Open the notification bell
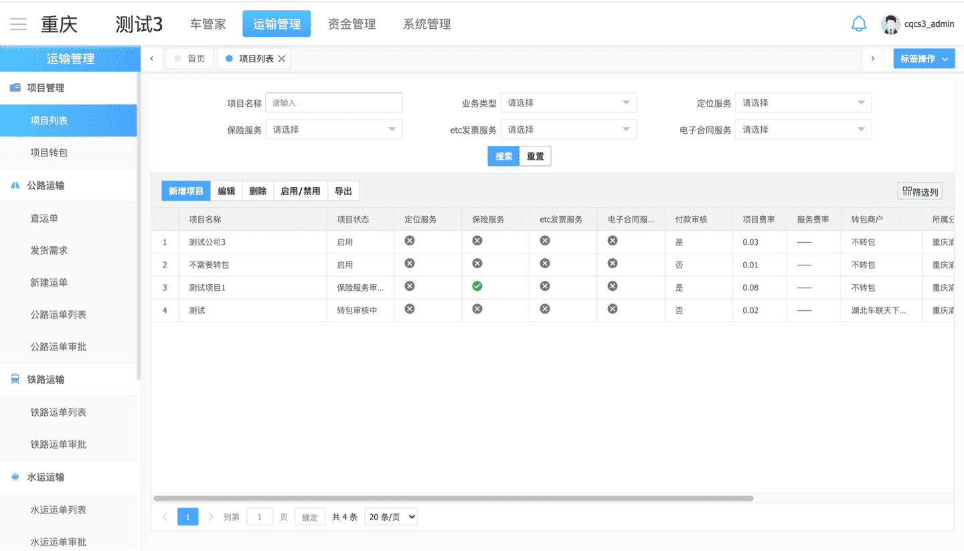The height and width of the screenshot is (551, 964). click(x=858, y=24)
